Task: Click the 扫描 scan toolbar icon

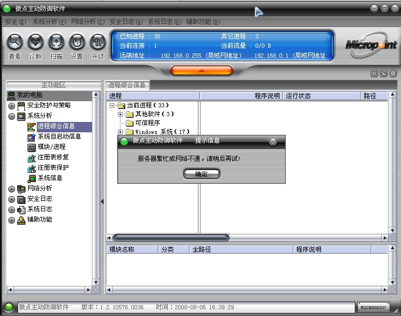Action: click(x=56, y=41)
